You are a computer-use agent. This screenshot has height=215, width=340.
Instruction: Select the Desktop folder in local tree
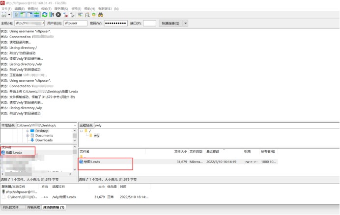[x=42, y=131]
